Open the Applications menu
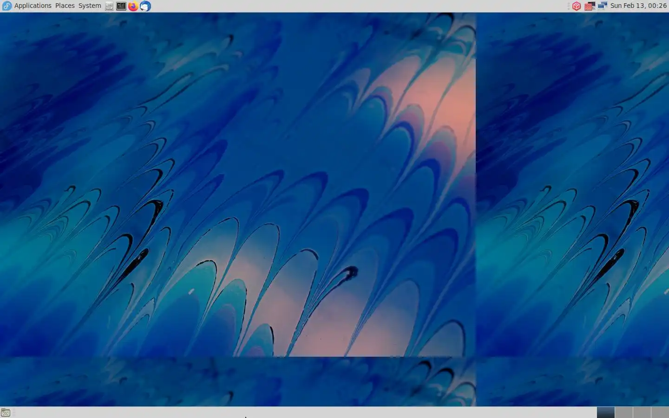This screenshot has height=418, width=669. click(33, 6)
